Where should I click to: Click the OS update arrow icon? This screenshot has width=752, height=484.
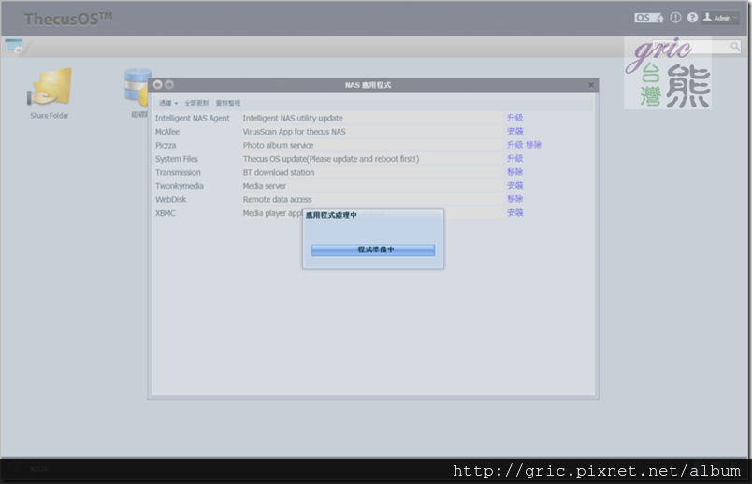tap(649, 18)
